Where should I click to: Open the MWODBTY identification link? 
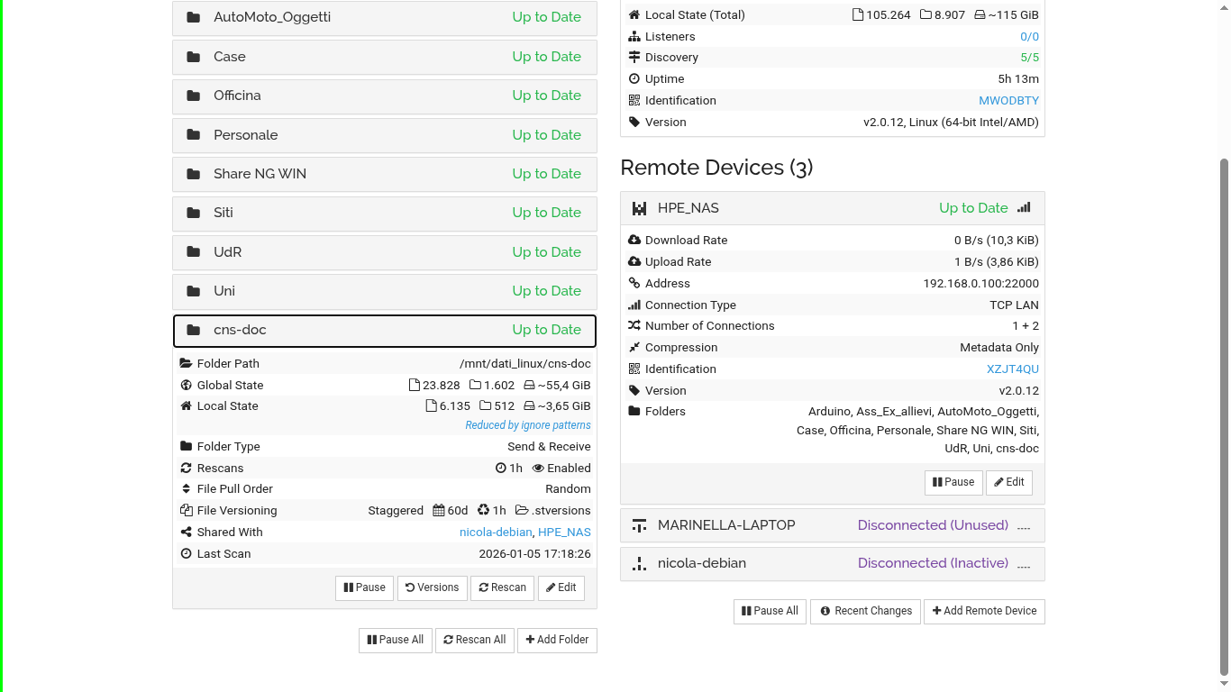click(1008, 101)
